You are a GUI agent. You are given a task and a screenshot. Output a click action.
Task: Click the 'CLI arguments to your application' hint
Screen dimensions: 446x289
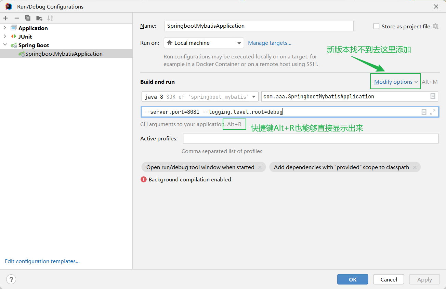(x=183, y=124)
